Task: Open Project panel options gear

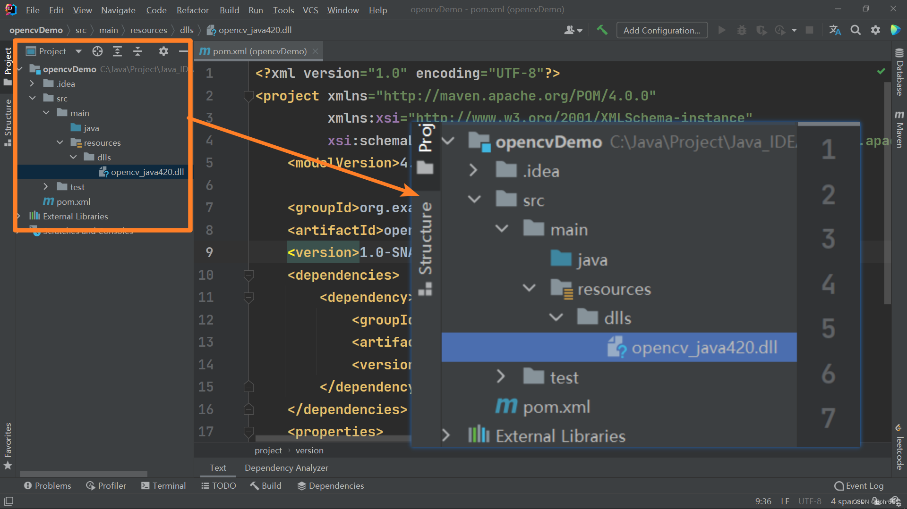Action: (163, 51)
